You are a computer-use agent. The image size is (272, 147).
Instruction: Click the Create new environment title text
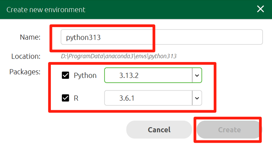coord(46,10)
